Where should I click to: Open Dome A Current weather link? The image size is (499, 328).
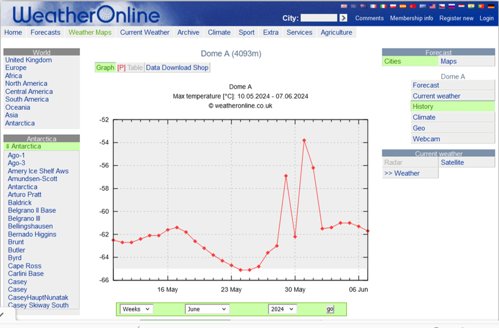pos(453,96)
